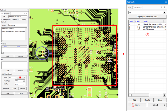This screenshot has width=168, height=111.
Task: Switch to List tab in left panel
Action: (x=2, y=13)
